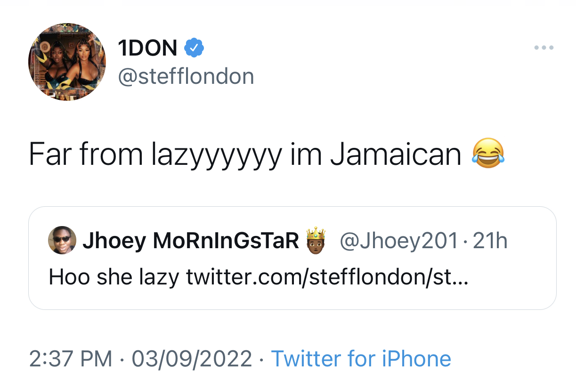
Task: Click the word Jamaican in the tweet
Action: [396, 154]
